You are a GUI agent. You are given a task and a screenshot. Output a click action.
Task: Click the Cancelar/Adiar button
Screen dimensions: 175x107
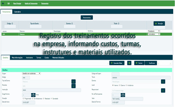117,63
